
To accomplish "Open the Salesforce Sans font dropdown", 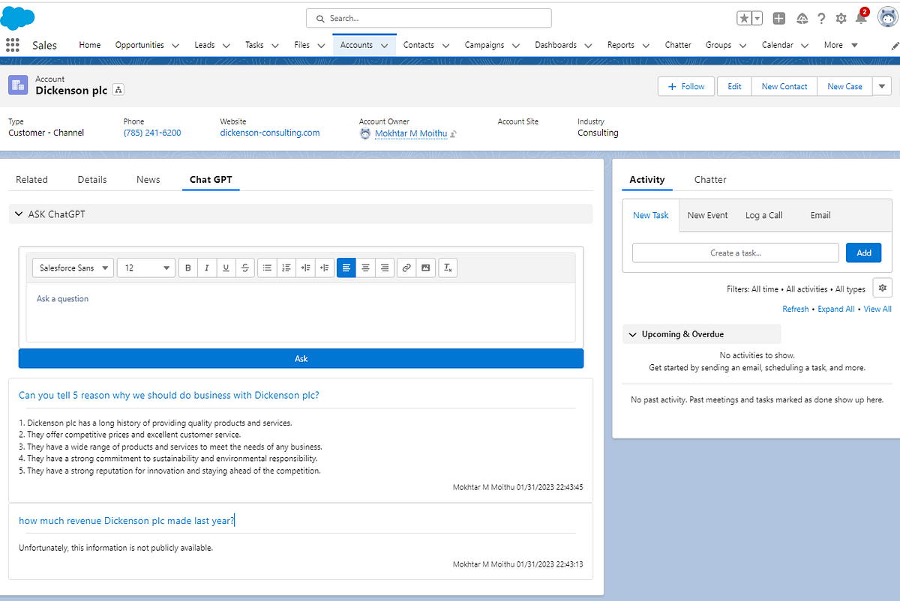I will pyautogui.click(x=72, y=268).
